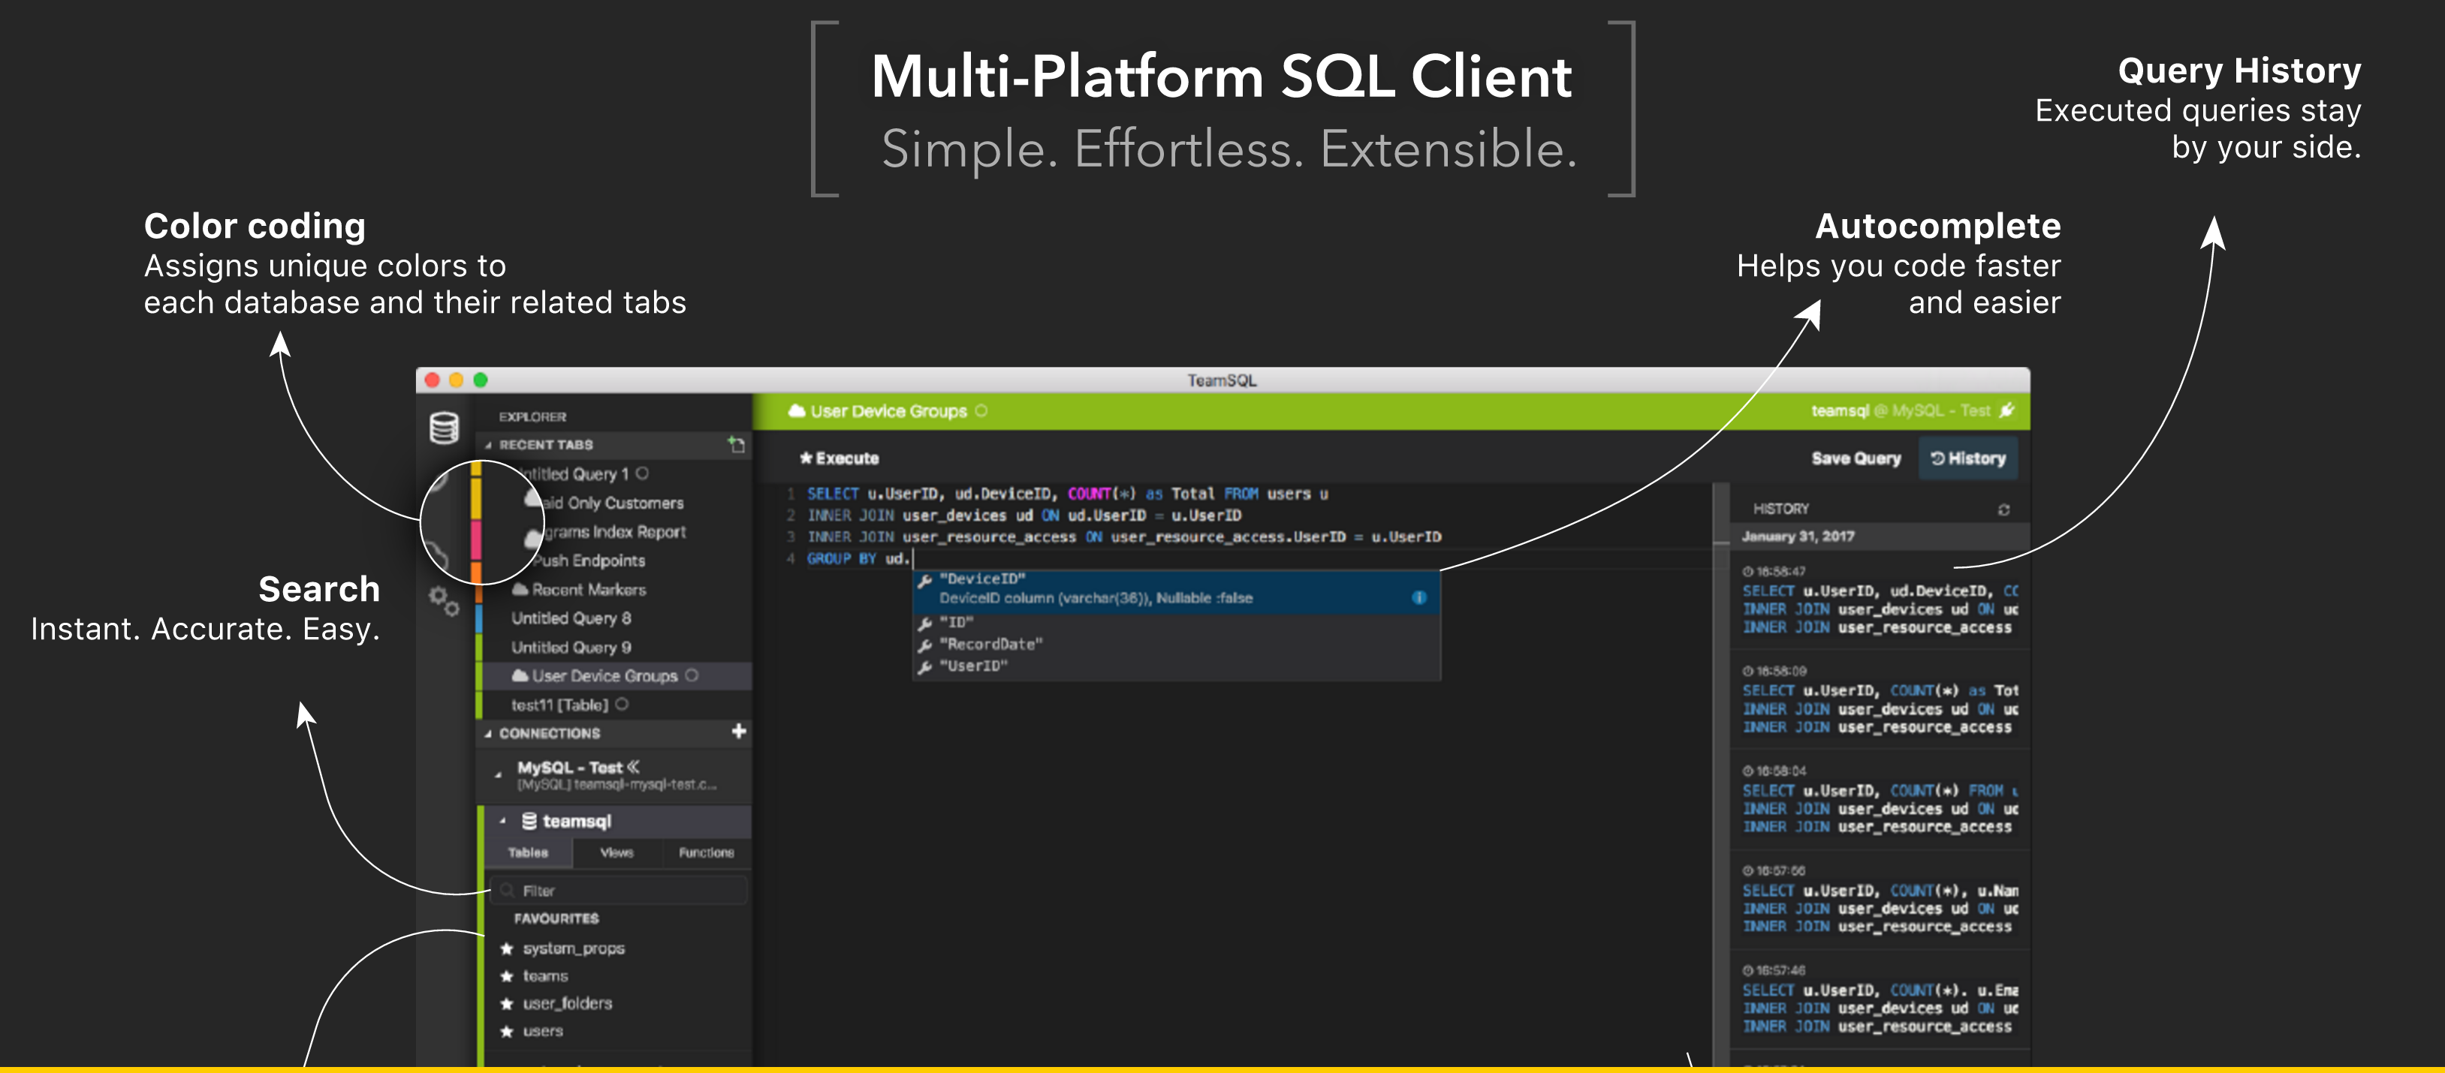Add a new connection with the plus icon

click(x=740, y=732)
